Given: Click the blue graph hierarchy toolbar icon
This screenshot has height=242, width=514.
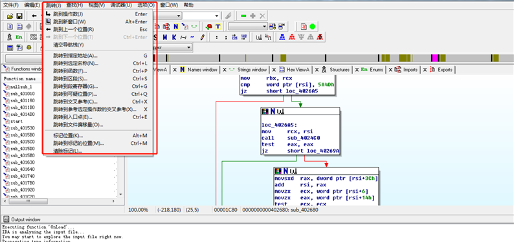Looking at the screenshot, I should (282, 37).
